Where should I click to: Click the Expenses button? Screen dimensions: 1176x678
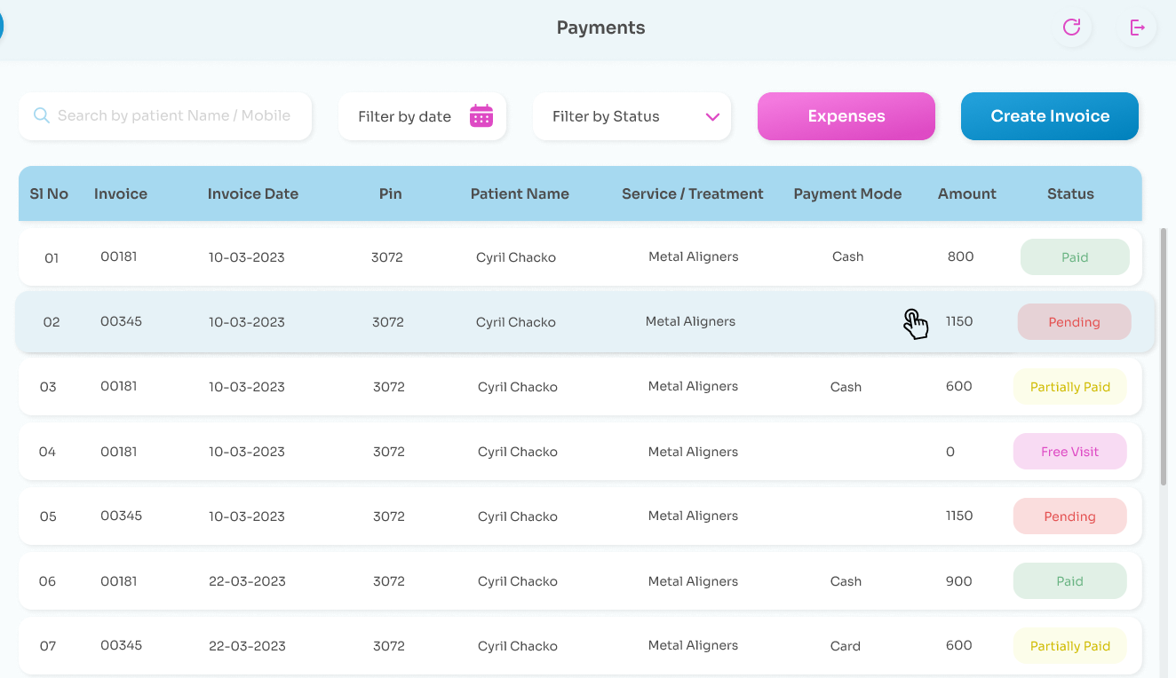(x=846, y=116)
